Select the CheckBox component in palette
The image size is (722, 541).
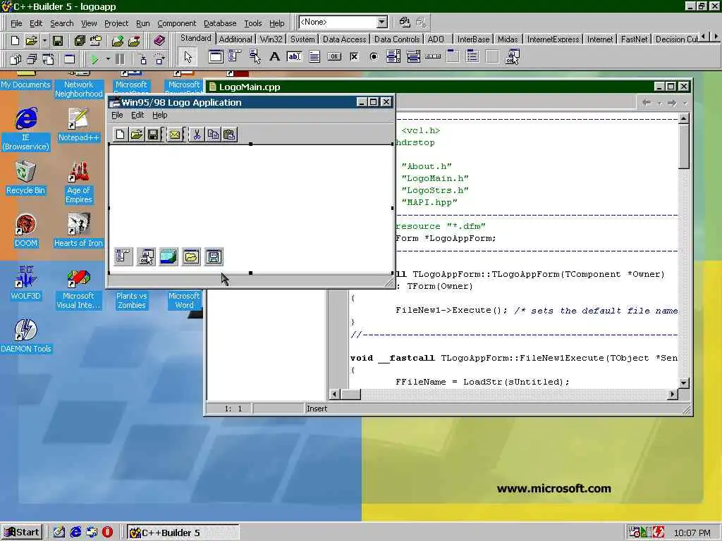coord(354,56)
